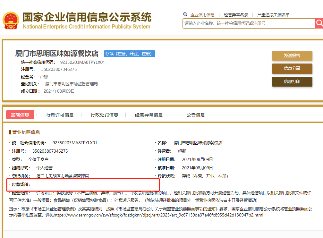This screenshot has width=323, height=238.
Task: Select the 基础信息 tab
Action: [x=20, y=115]
